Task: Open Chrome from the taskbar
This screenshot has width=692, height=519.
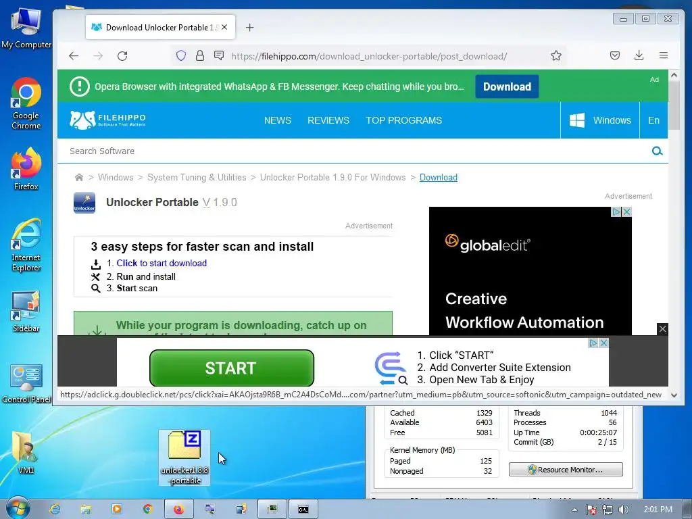Action: [x=147, y=510]
